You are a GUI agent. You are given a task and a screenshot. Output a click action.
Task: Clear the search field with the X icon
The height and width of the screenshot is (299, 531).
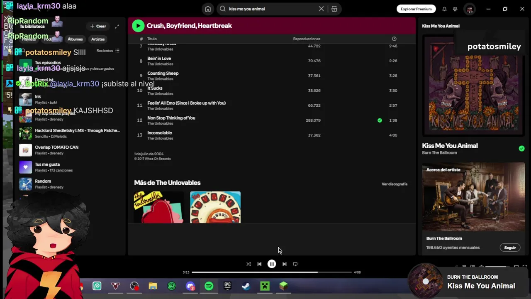321,9
